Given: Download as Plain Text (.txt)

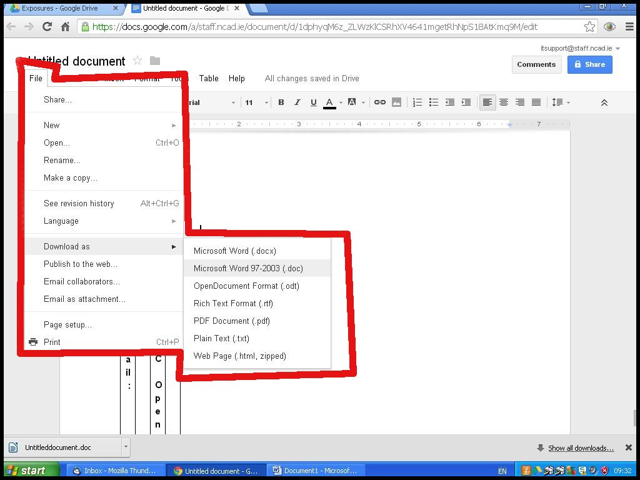Looking at the screenshot, I should click(x=257, y=339).
